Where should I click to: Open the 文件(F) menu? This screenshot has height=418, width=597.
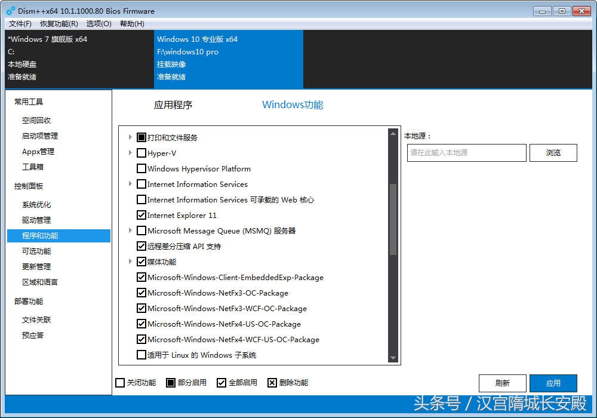(20, 24)
